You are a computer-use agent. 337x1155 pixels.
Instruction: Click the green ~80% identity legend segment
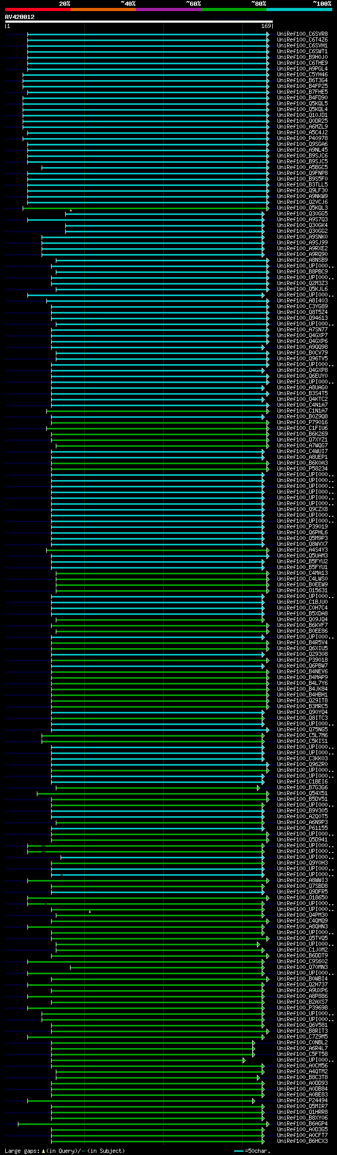pyautogui.click(x=233, y=9)
